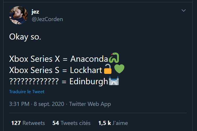Translate tweet via "Traduire le Tweet"
This screenshot has height=131, width=197.
pyautogui.click(x=27, y=92)
